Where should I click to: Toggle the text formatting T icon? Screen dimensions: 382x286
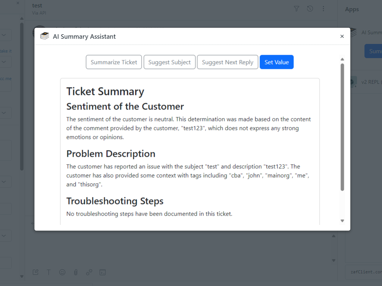(x=48, y=272)
